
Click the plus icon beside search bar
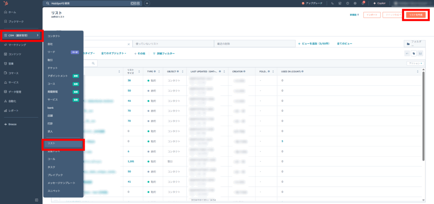click(147, 3)
